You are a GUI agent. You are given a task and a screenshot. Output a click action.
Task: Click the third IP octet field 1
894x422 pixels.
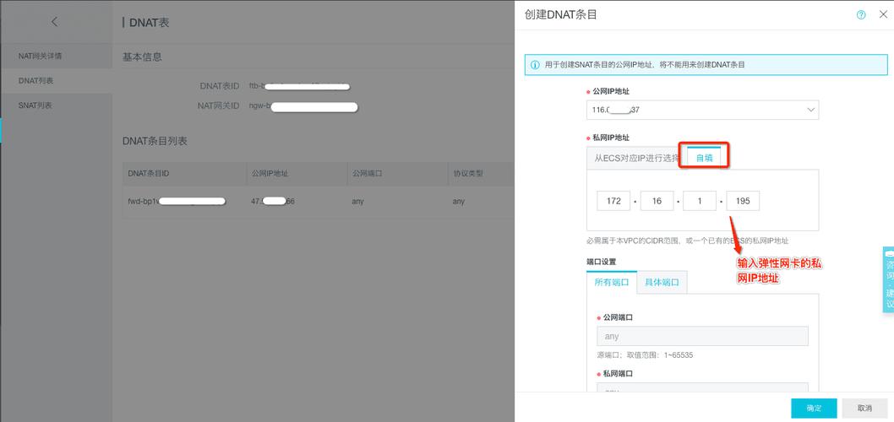(x=700, y=201)
